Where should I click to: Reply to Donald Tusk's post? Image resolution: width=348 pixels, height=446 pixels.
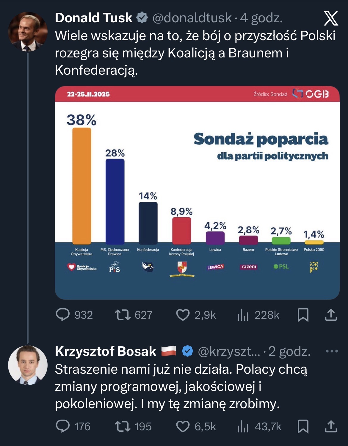pyautogui.click(x=63, y=315)
